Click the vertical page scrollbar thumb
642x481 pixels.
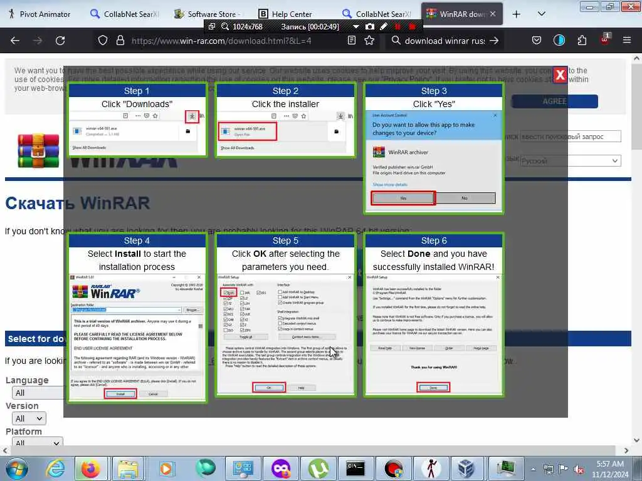coord(636,107)
